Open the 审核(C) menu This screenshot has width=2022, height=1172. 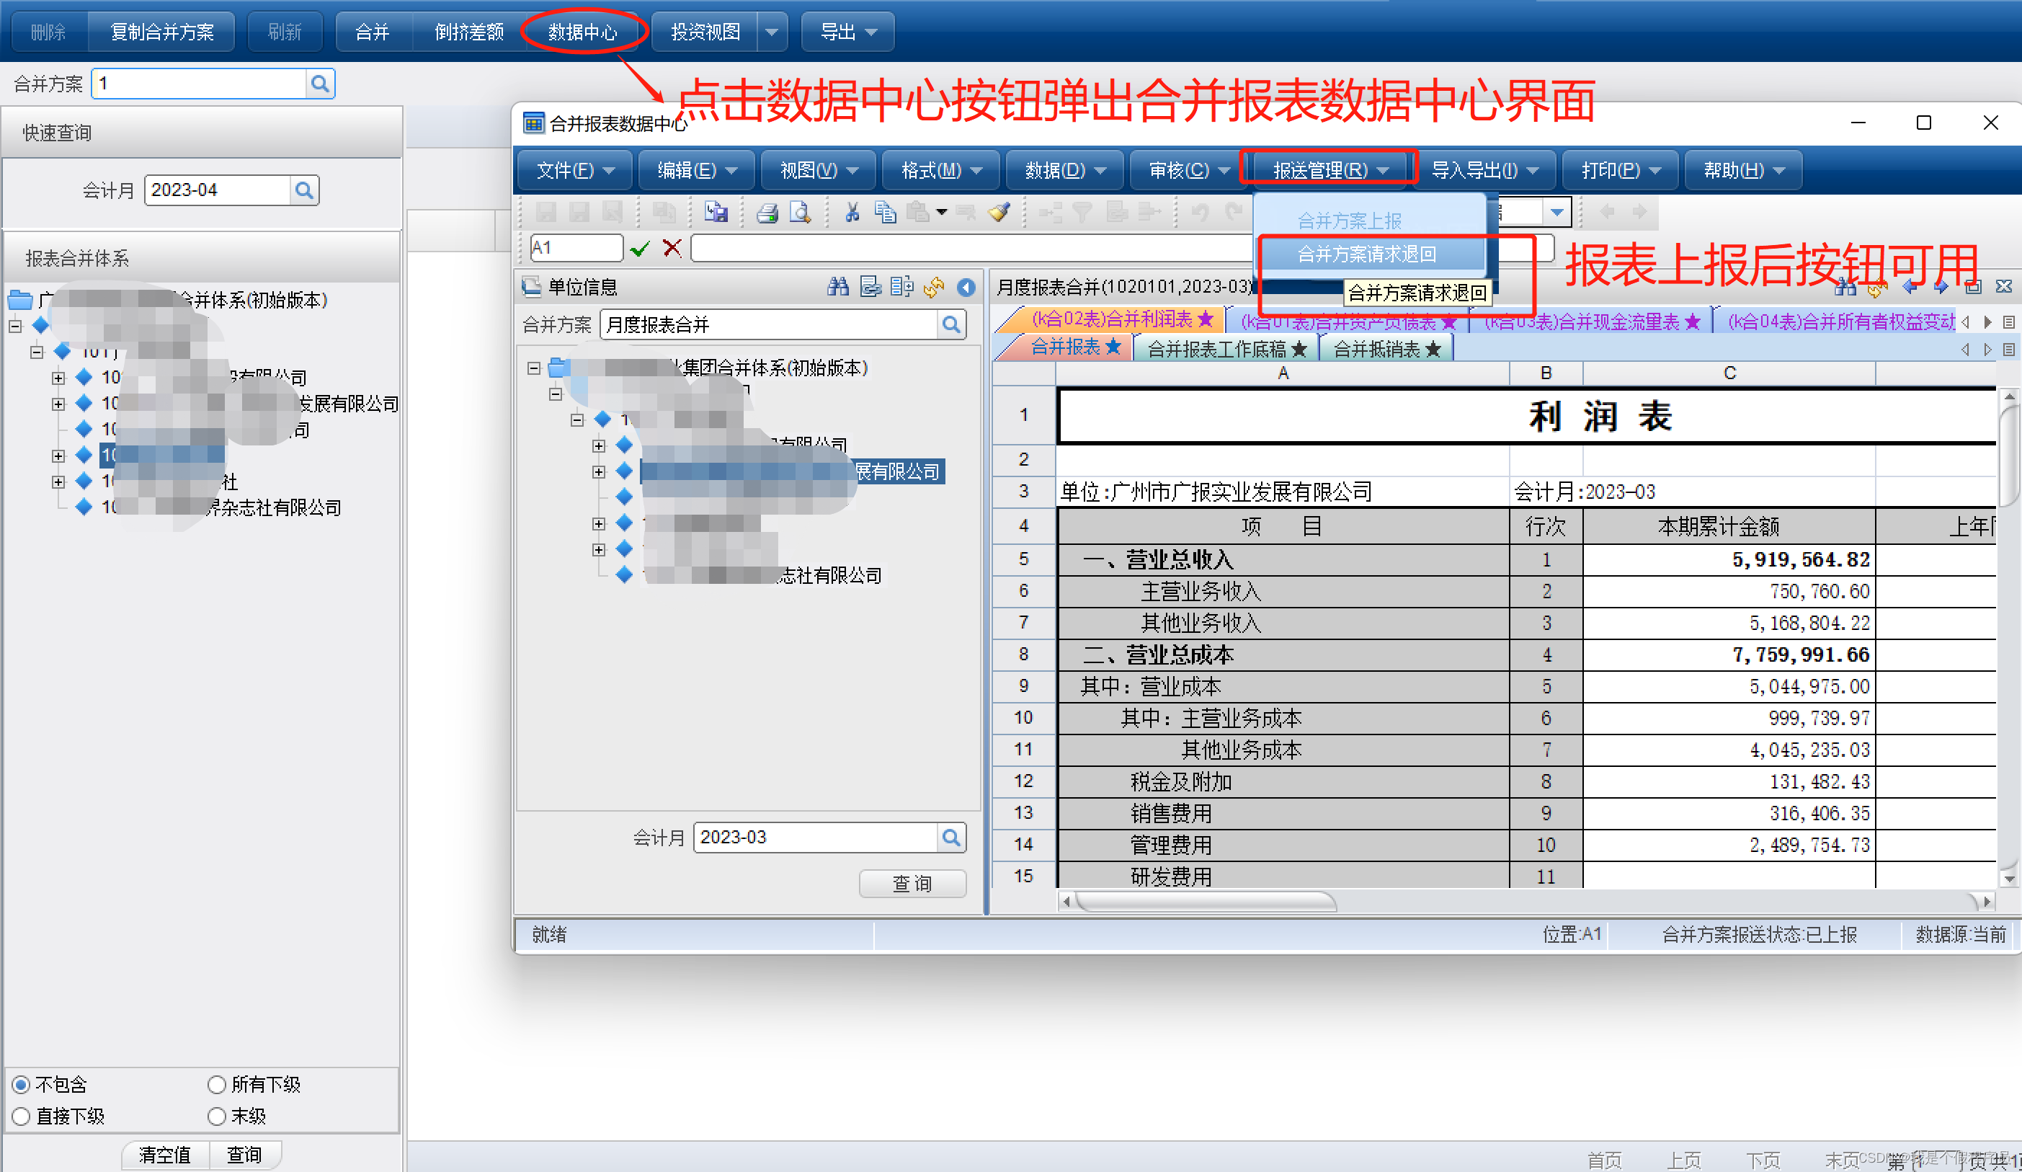pos(1188,170)
